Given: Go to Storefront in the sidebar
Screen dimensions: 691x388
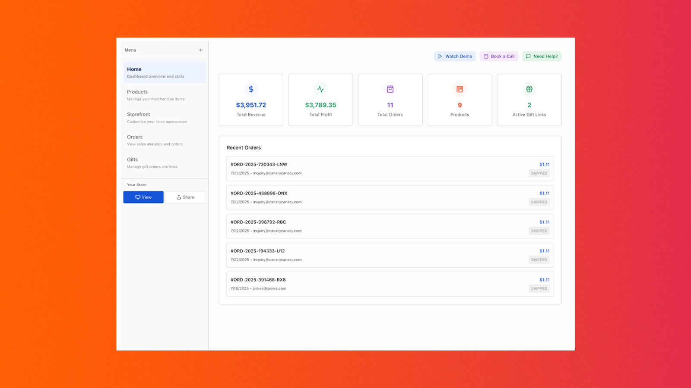Looking at the screenshot, I should [x=164, y=117].
